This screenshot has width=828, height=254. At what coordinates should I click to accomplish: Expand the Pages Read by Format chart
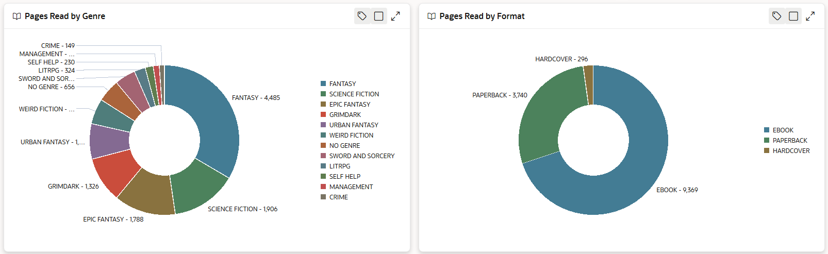(x=810, y=16)
